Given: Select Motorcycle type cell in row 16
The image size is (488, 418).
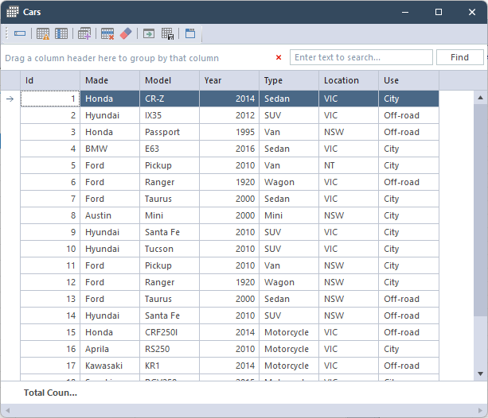Looking at the screenshot, I should point(289,349).
